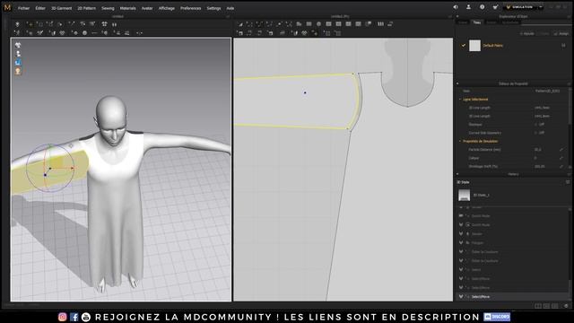Open the Materials menu
Screen dimensions: 574x323
[127, 8]
